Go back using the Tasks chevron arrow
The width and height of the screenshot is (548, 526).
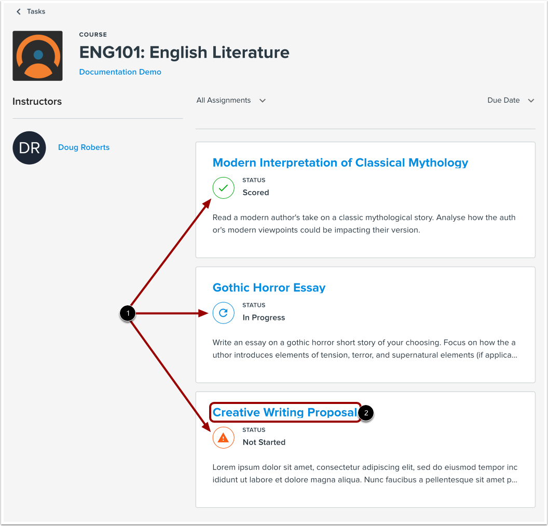[19, 11]
